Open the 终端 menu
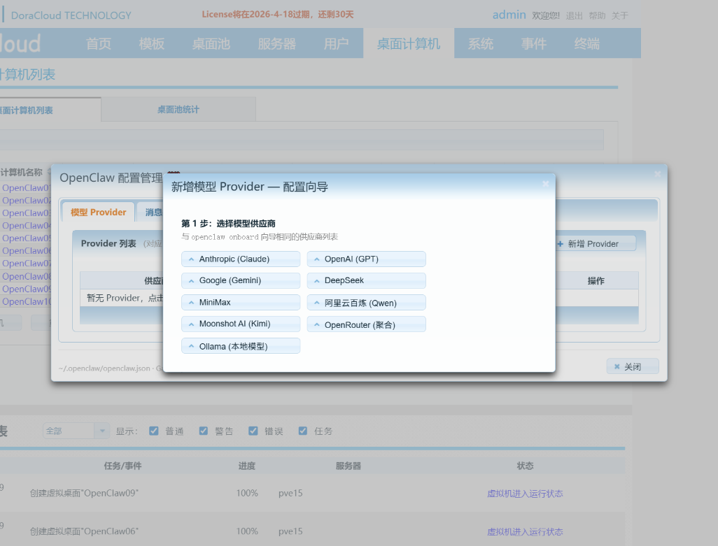 point(586,43)
